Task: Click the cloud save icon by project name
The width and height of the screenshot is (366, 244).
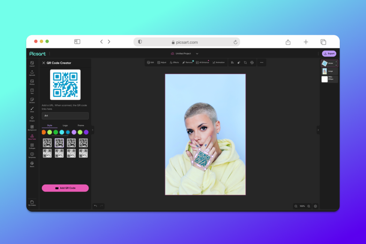Action: (173, 53)
